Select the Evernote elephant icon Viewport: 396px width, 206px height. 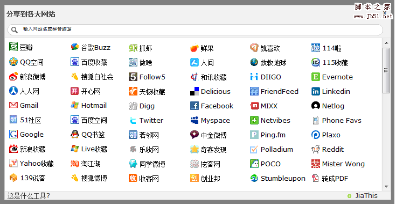tap(315, 77)
